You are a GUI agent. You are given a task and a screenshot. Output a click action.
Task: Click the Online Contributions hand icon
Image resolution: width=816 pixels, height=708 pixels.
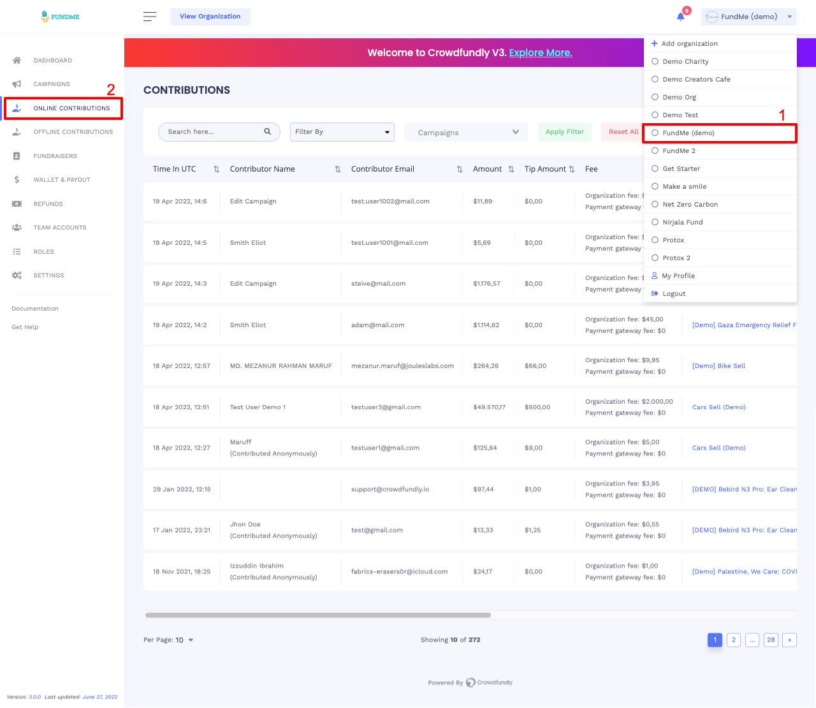click(17, 108)
